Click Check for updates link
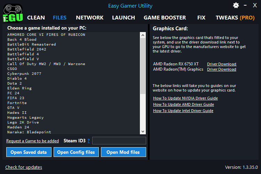Screen dimensions: 261x174 [x=24, y=167]
